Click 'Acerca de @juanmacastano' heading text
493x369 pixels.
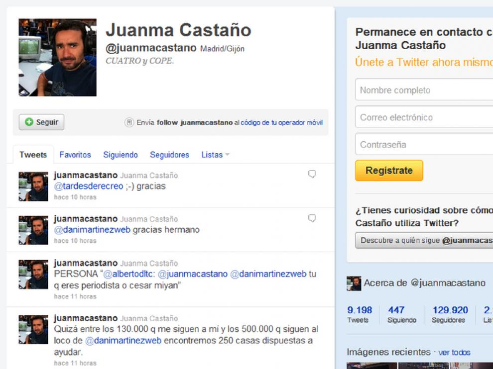click(x=424, y=283)
